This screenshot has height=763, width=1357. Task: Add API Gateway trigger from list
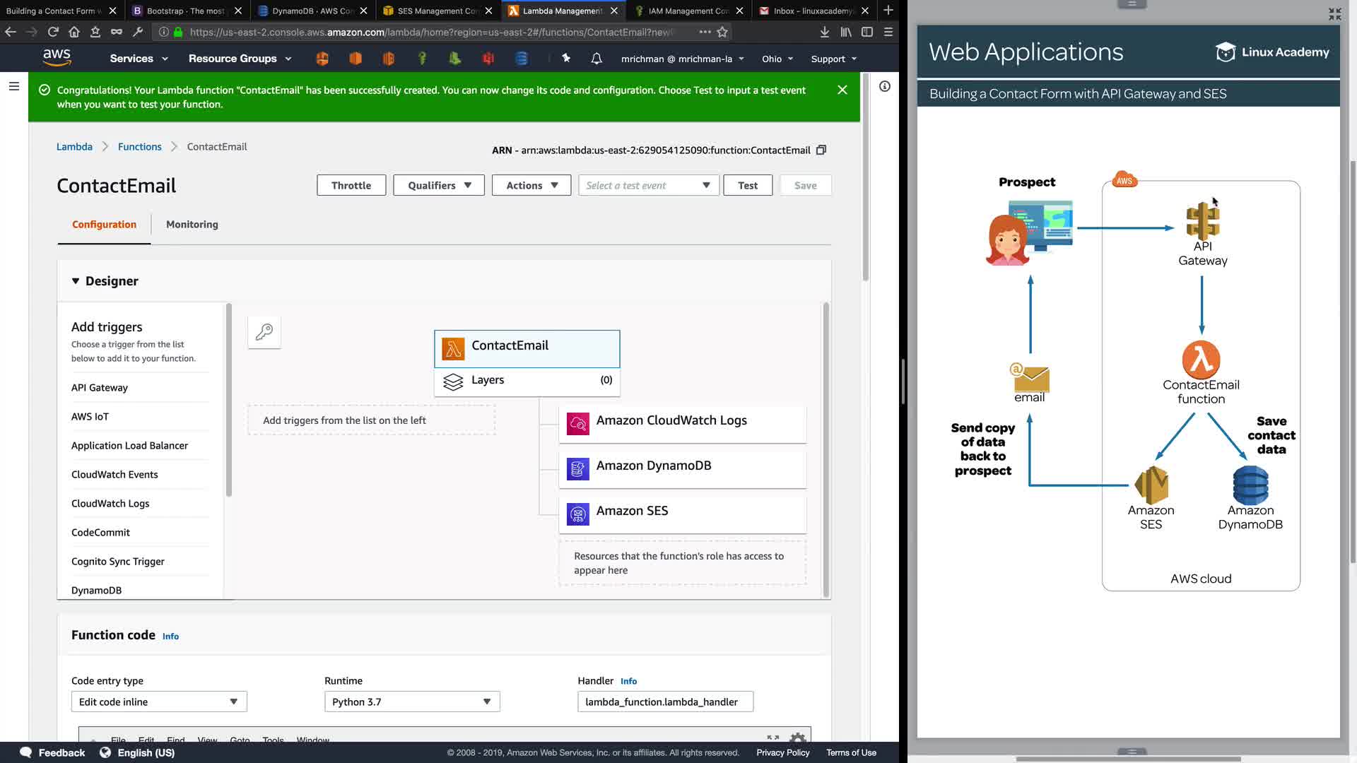click(x=100, y=388)
